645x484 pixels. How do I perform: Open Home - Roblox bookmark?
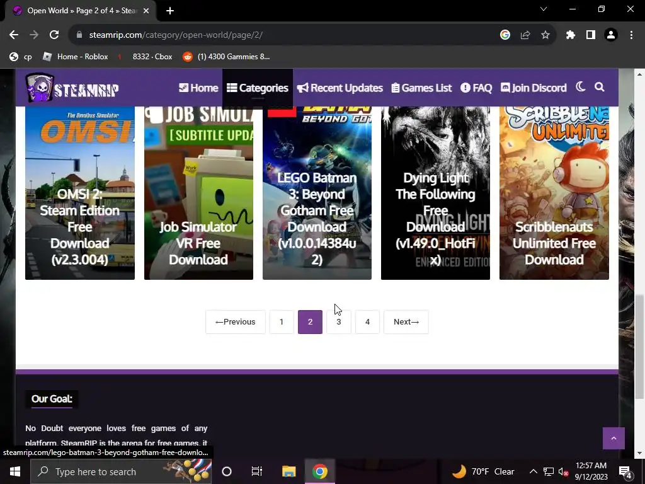point(76,57)
